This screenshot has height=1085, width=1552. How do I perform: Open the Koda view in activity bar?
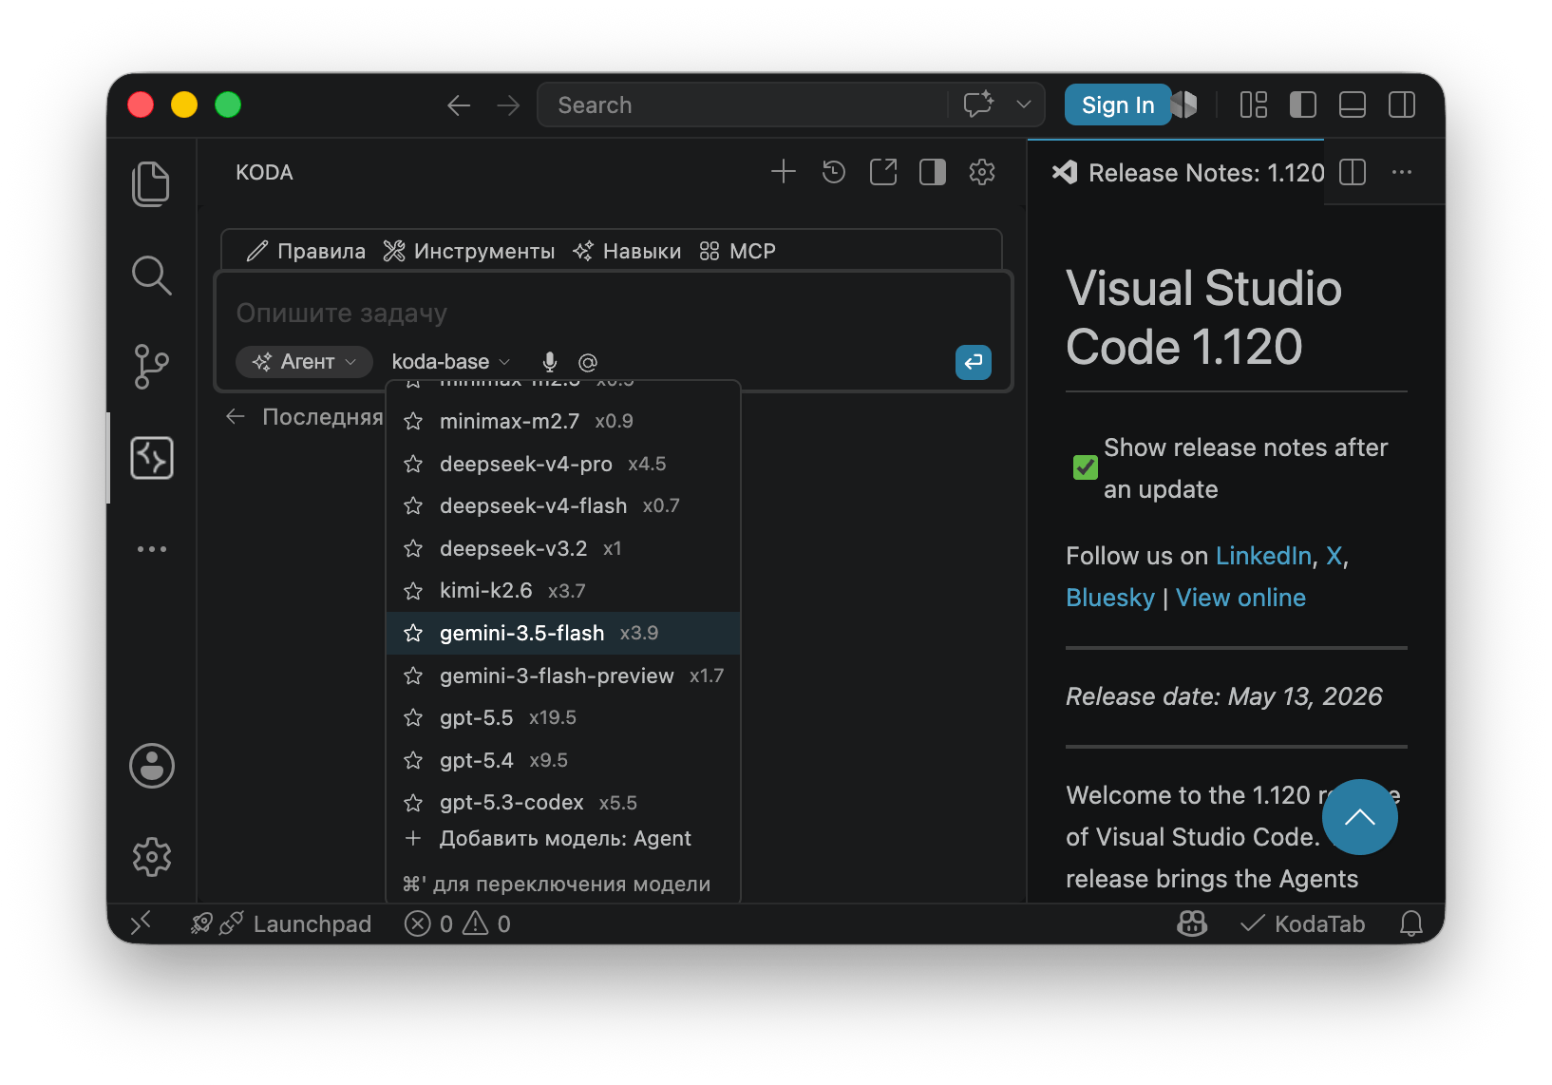coord(151,458)
